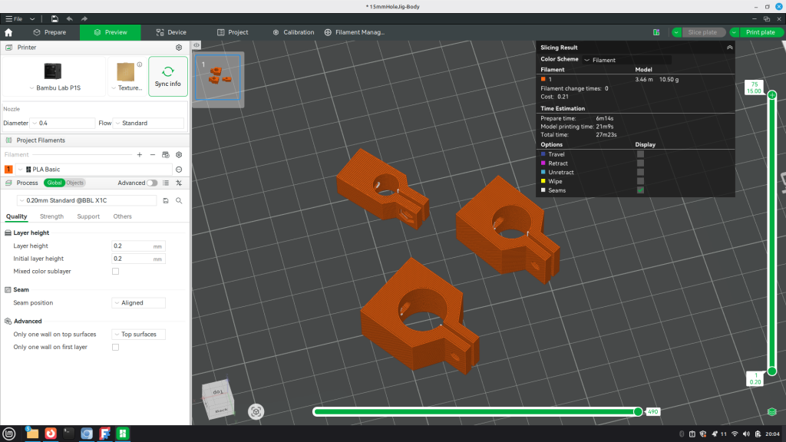Open the compare presets icon in Process row
Viewport: 786px width, 442px height.
coord(179,183)
